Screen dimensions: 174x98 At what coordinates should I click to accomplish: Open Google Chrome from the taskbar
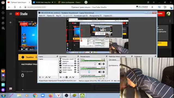tap(35, 96)
